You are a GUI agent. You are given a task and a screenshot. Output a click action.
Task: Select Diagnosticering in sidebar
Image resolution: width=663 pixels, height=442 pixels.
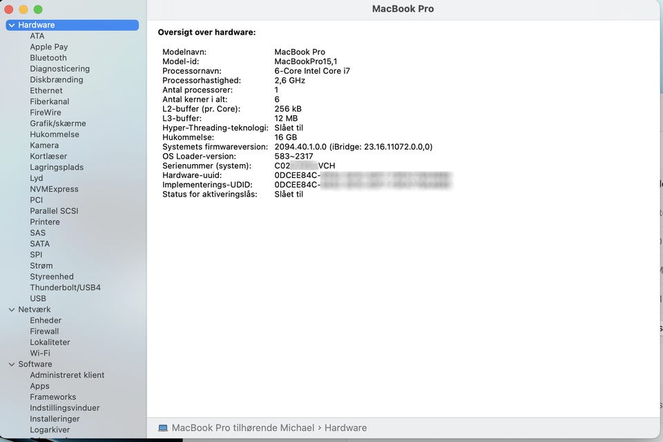tap(59, 69)
